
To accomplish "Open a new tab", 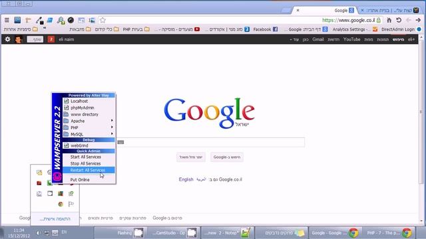I will [x=286, y=11].
